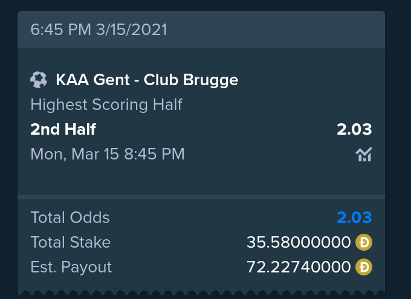Click the soccer ball sport icon
411x299 pixels.
point(39,80)
